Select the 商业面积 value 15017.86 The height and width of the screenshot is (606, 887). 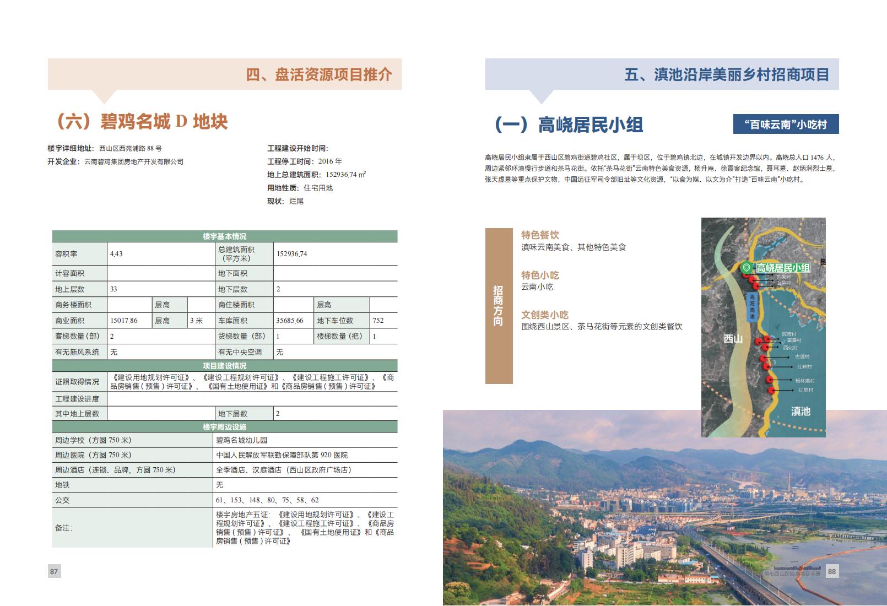124,321
